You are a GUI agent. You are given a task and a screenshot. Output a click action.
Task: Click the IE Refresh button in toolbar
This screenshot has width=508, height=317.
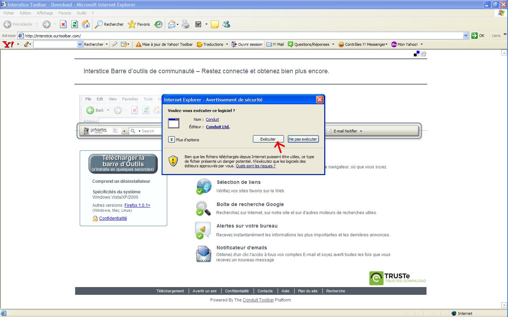tap(74, 24)
